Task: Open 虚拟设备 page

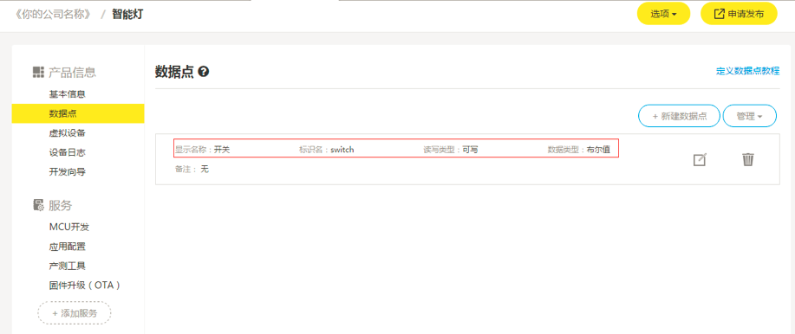Action: pos(67,133)
